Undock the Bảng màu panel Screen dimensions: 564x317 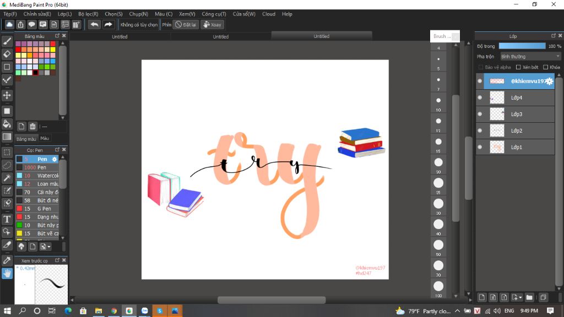(x=57, y=36)
